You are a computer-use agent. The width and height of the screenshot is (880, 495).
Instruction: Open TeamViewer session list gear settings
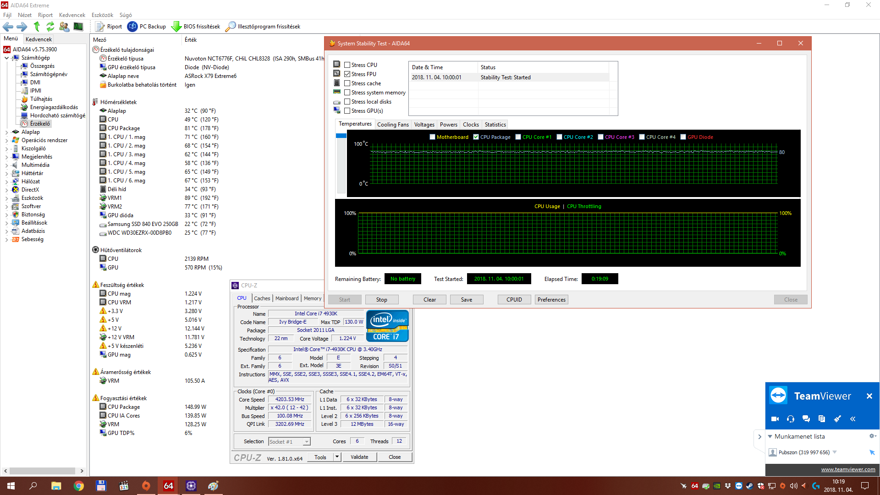pos(872,436)
